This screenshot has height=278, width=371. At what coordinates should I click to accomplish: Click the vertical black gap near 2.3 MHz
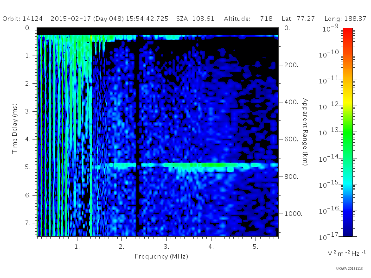coord(138,135)
